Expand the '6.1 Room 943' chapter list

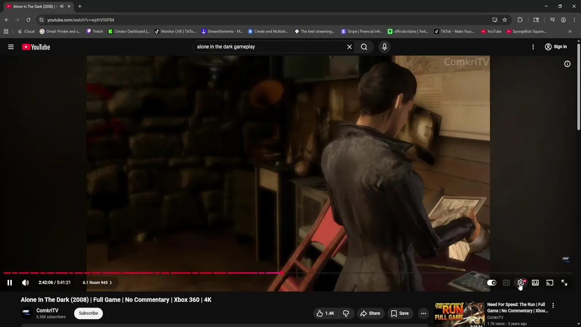(97, 282)
